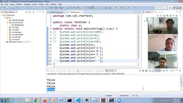The image size is (183, 103).
Task: Click Clear Console icon
Action: [x=150, y=71]
